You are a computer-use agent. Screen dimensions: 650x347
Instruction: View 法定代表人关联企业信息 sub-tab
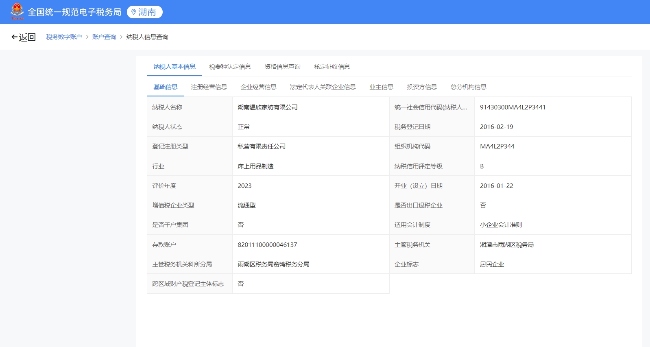[323, 87]
